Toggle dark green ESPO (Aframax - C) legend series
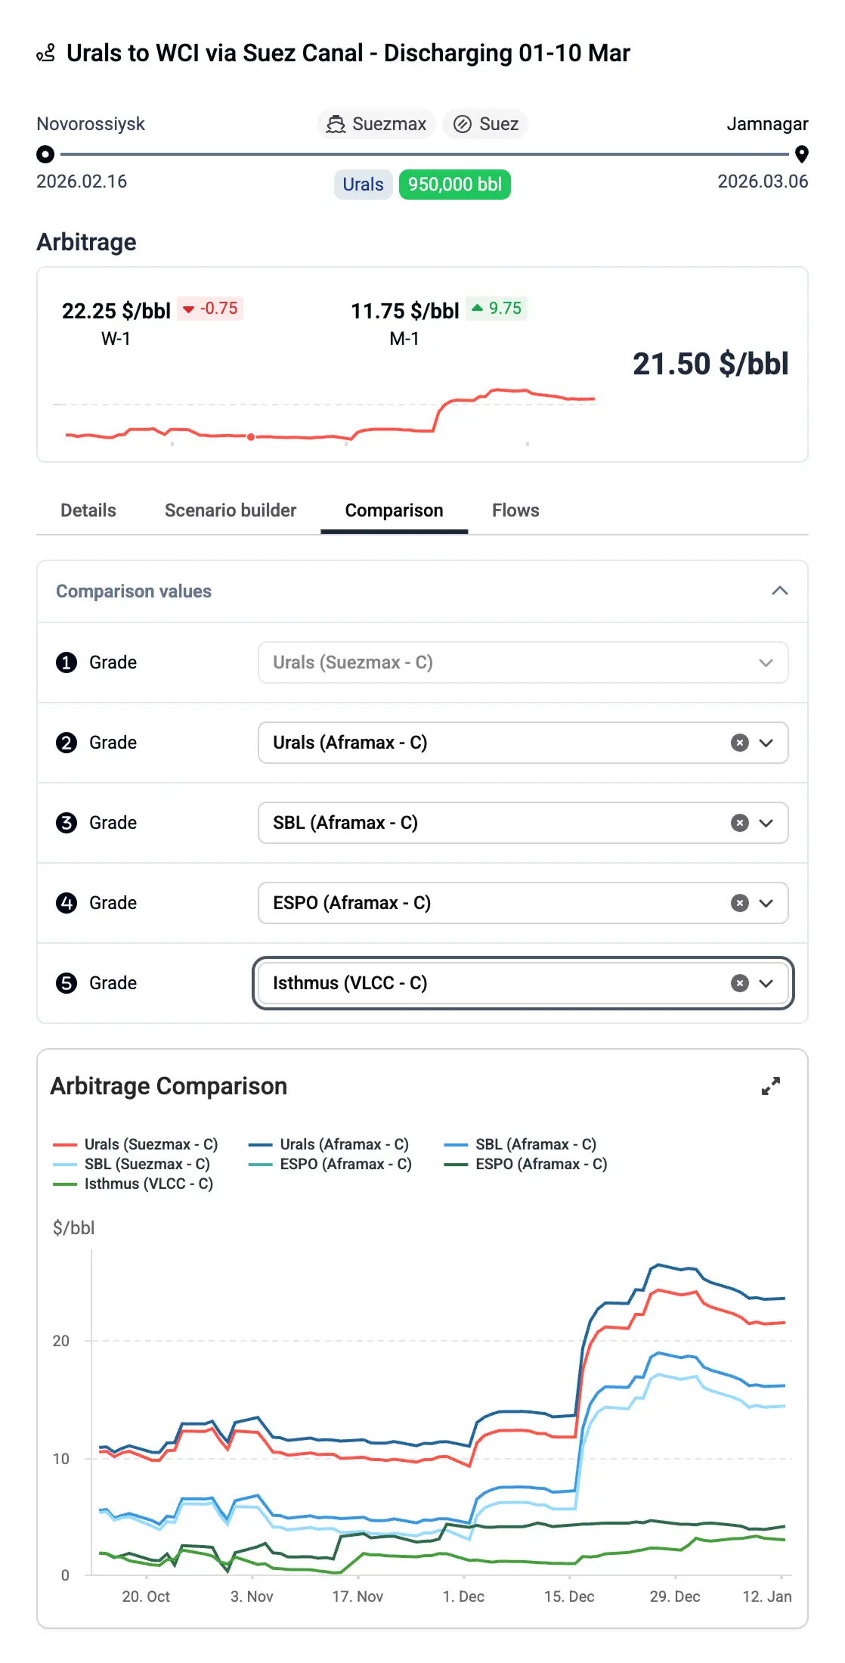 (x=526, y=1164)
